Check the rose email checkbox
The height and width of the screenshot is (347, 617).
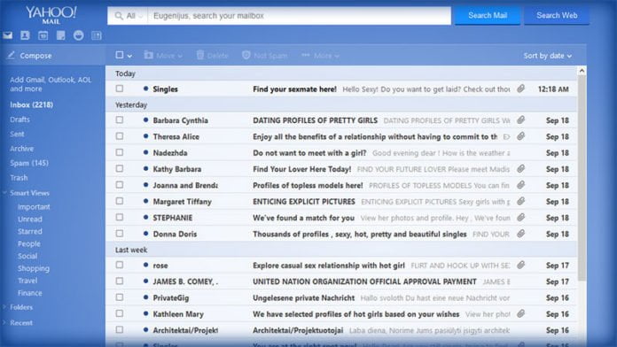click(119, 265)
